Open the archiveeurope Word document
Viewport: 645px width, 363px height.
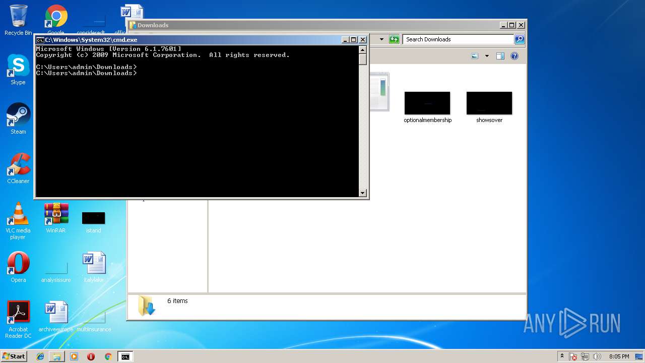56,317
